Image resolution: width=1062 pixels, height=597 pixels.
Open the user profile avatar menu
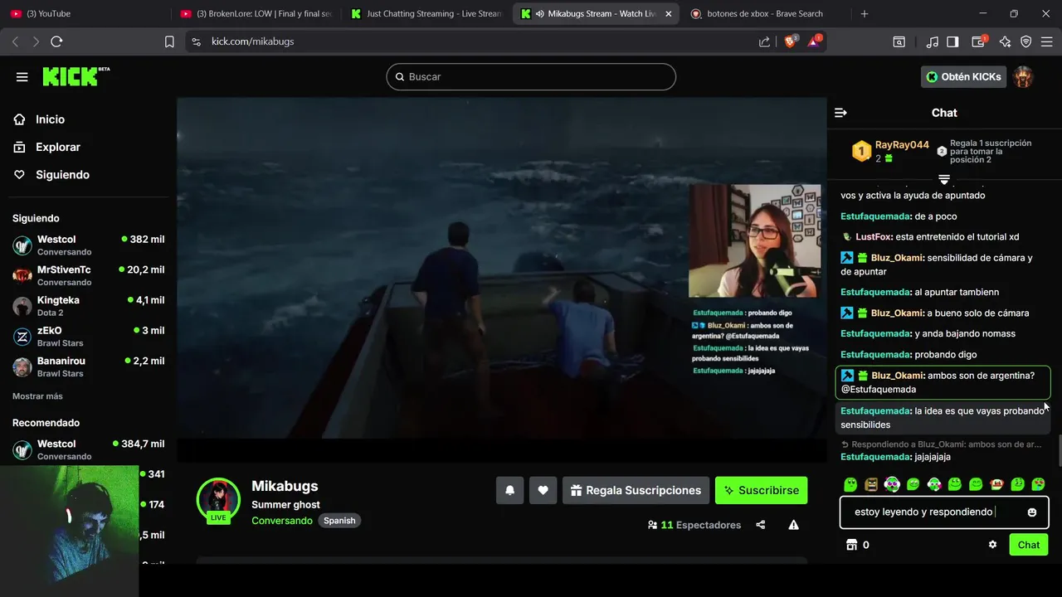(1024, 77)
